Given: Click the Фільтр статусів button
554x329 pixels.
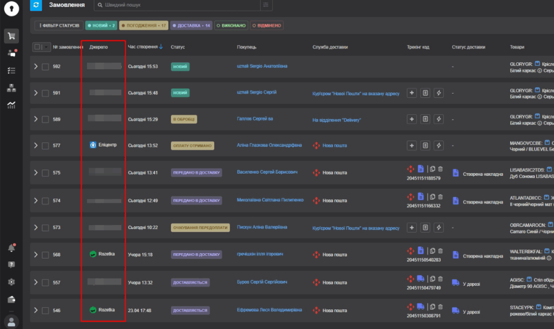Looking at the screenshot, I should (59, 25).
